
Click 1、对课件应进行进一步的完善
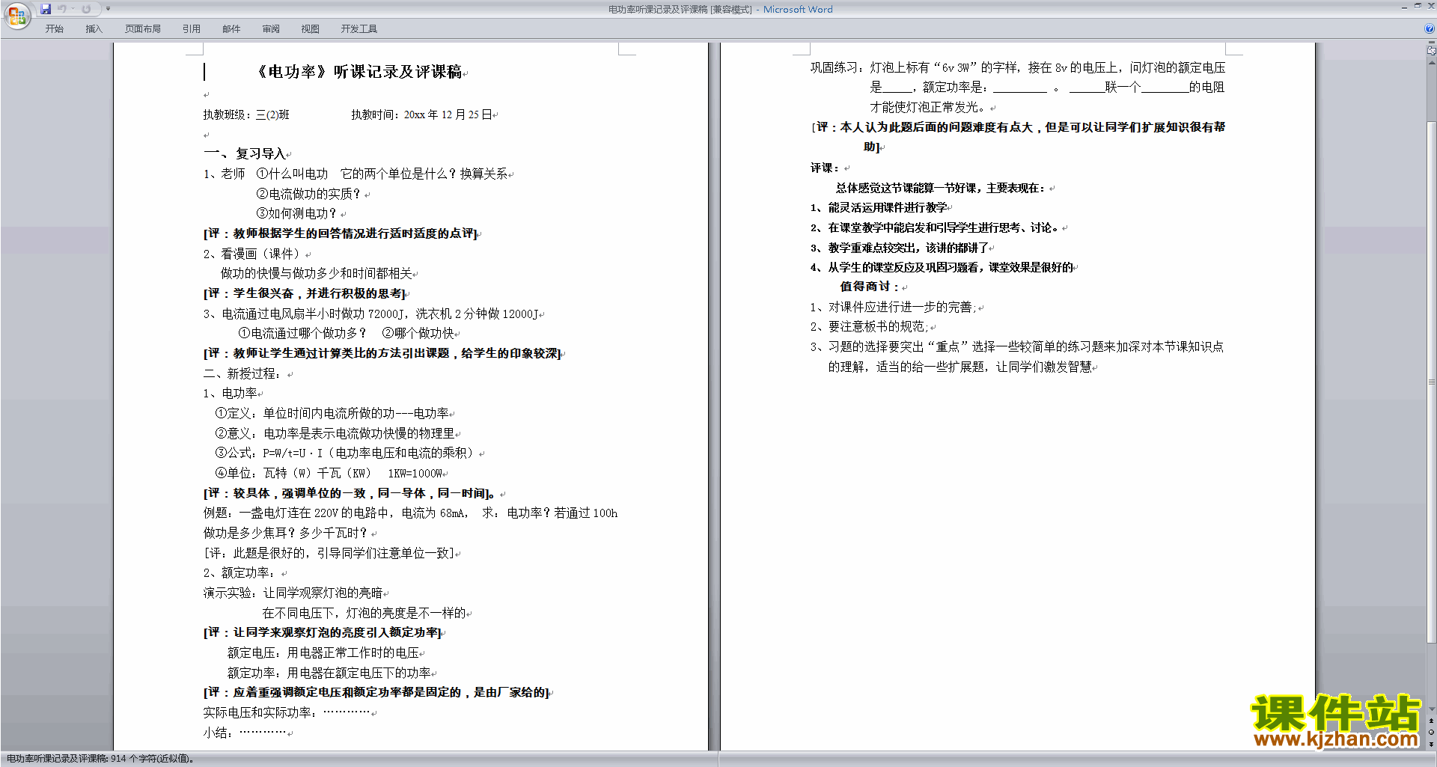click(893, 307)
